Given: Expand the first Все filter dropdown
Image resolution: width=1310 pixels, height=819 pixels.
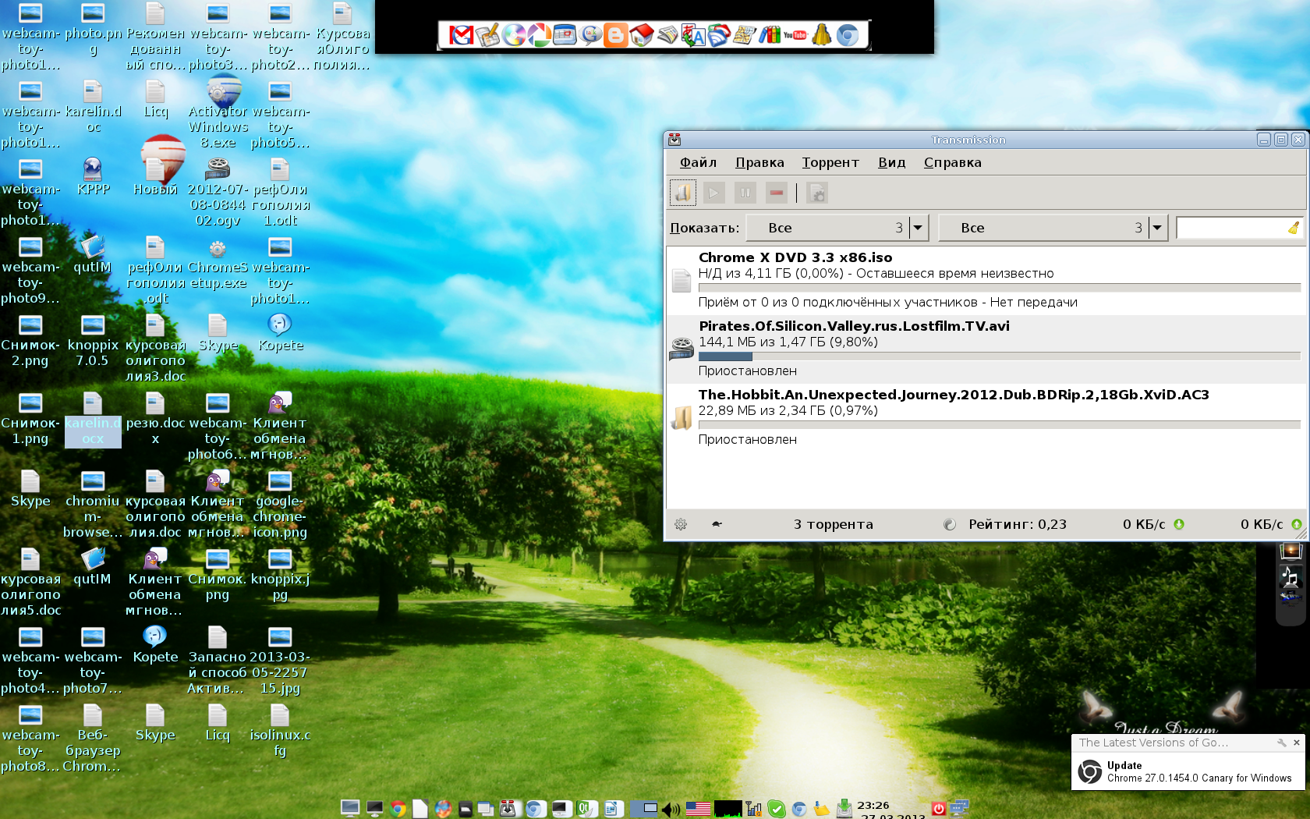Looking at the screenshot, I should pyautogui.click(x=918, y=228).
